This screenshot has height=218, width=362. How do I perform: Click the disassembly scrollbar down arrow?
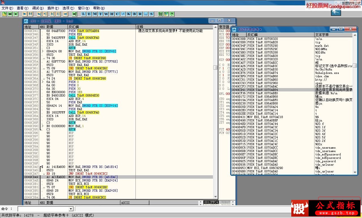[215, 197]
